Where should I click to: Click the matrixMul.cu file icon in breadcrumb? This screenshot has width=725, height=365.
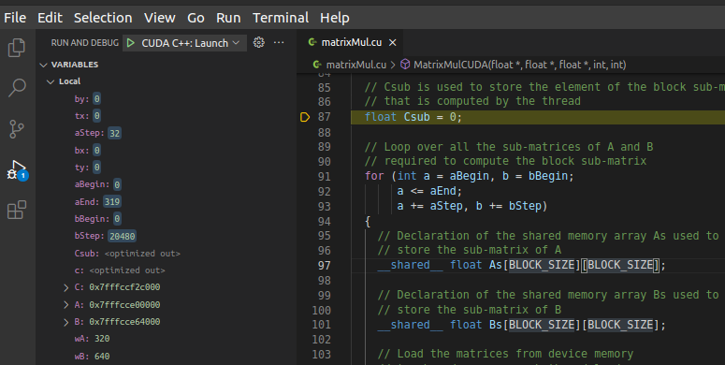coord(317,65)
